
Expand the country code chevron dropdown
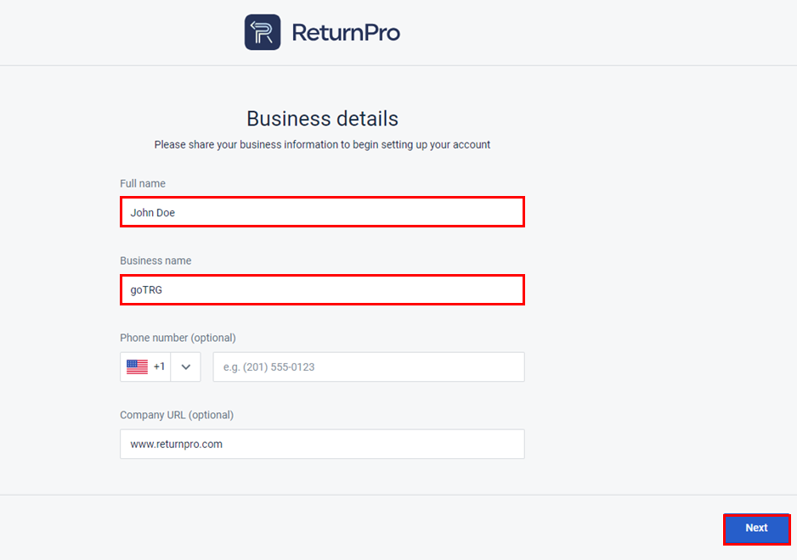pos(186,367)
